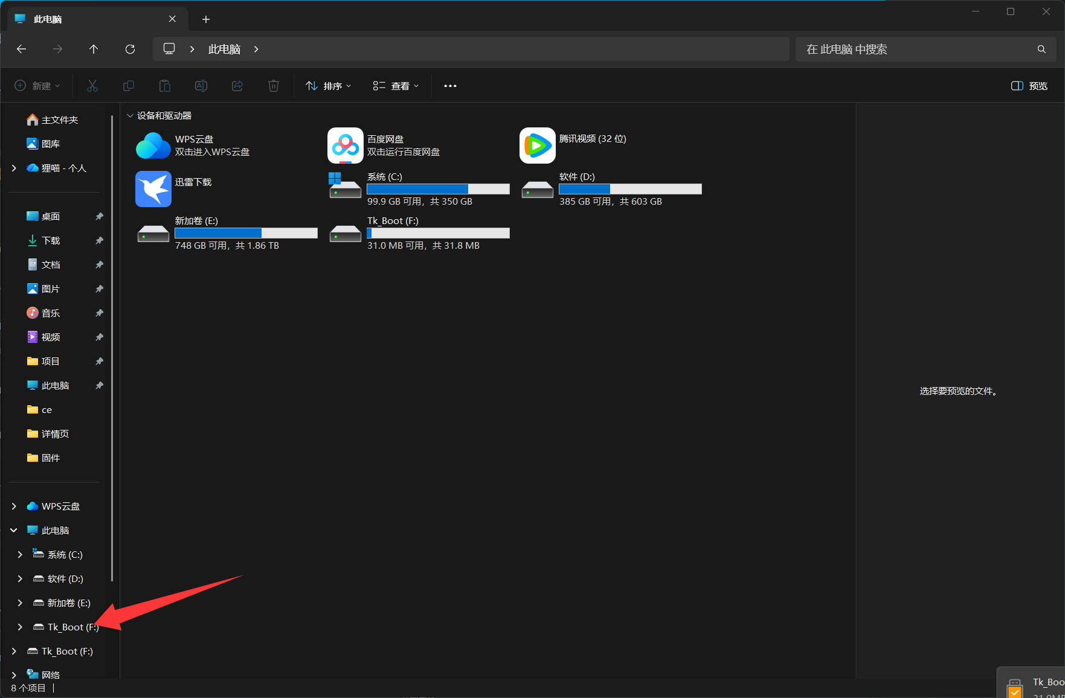The height and width of the screenshot is (698, 1065).
Task: Click the cut scissors icon
Action: [92, 86]
